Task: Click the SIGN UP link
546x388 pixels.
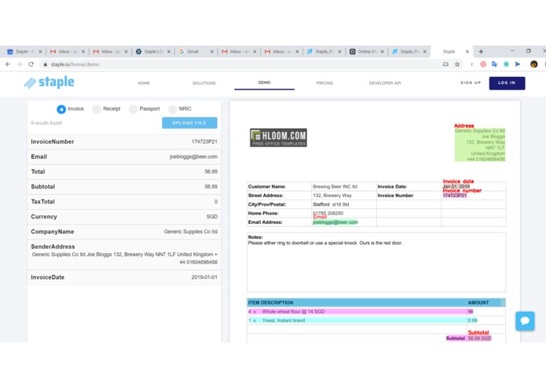Action: pyautogui.click(x=471, y=82)
